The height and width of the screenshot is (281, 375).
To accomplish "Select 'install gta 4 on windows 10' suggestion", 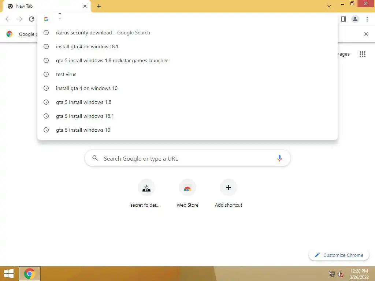I will (187, 88).
